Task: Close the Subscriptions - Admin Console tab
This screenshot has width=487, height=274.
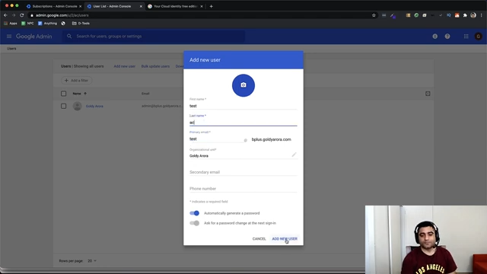Action: coord(80,6)
